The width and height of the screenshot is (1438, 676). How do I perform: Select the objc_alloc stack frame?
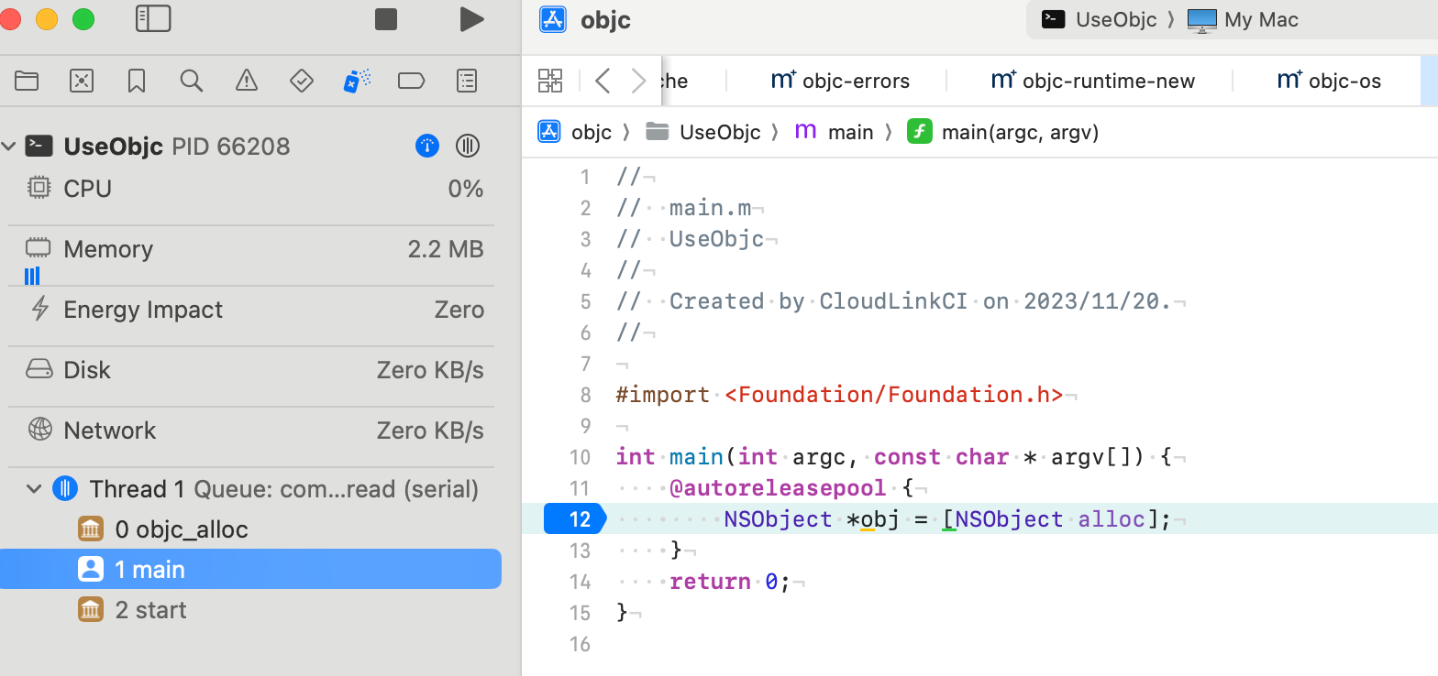point(182,529)
